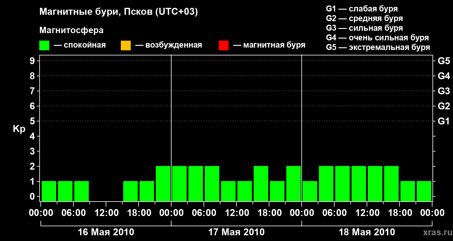
Task: Select the chart title 'Магнитные бури, Псков (UTC+03)'
Action: tap(119, 12)
